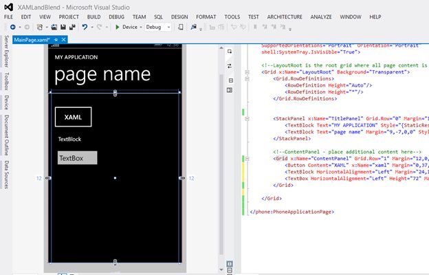Collapse the LayoutRoot Grid XAML node
Viewport: 429px width, 275px height.
(x=247, y=71)
